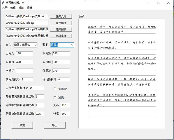The height and width of the screenshot is (140, 174).
Task: Enable the 抗锯齿 checkbox
Action: 55,89
